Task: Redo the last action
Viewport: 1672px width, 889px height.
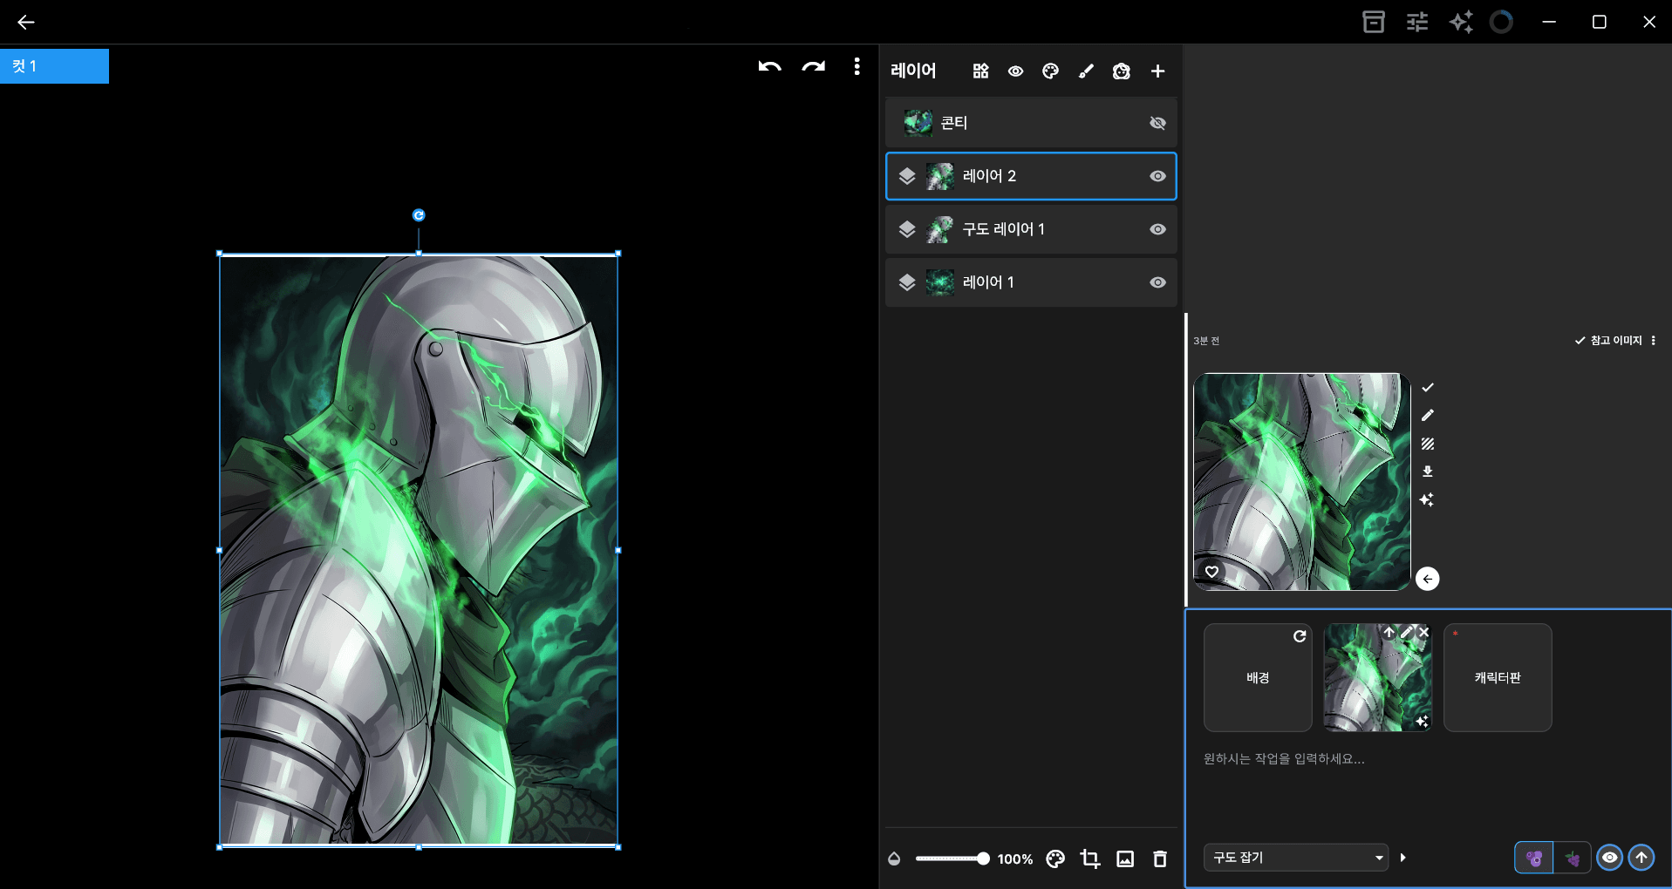Action: click(814, 67)
